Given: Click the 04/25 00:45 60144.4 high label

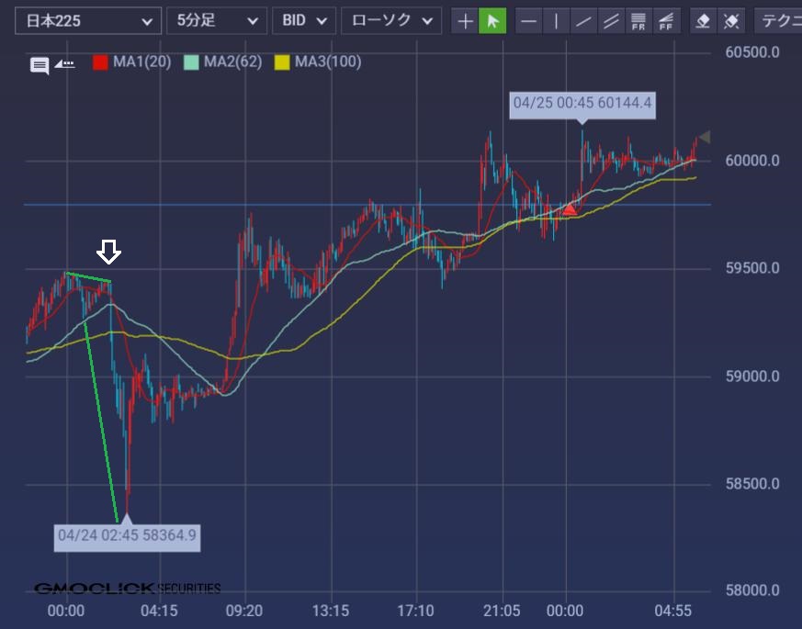Looking at the screenshot, I should point(582,103).
